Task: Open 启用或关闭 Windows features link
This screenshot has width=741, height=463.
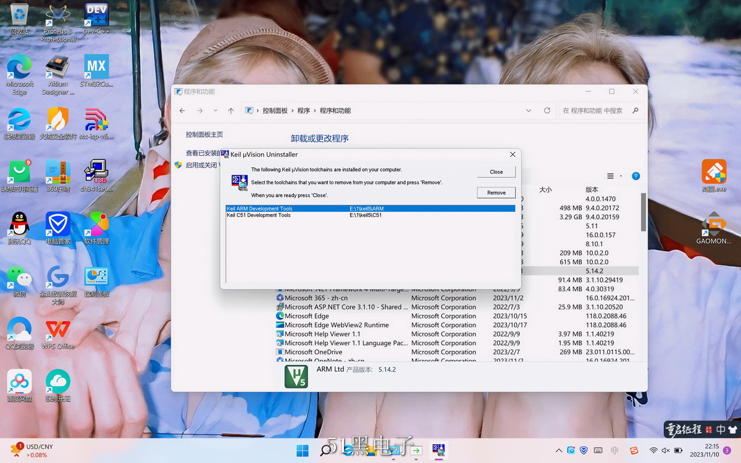Action: tap(203, 165)
